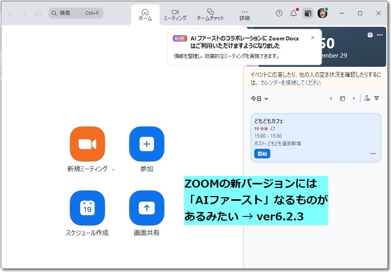
Task: Click the orange New Meeting camera icon
Action: pos(87,144)
